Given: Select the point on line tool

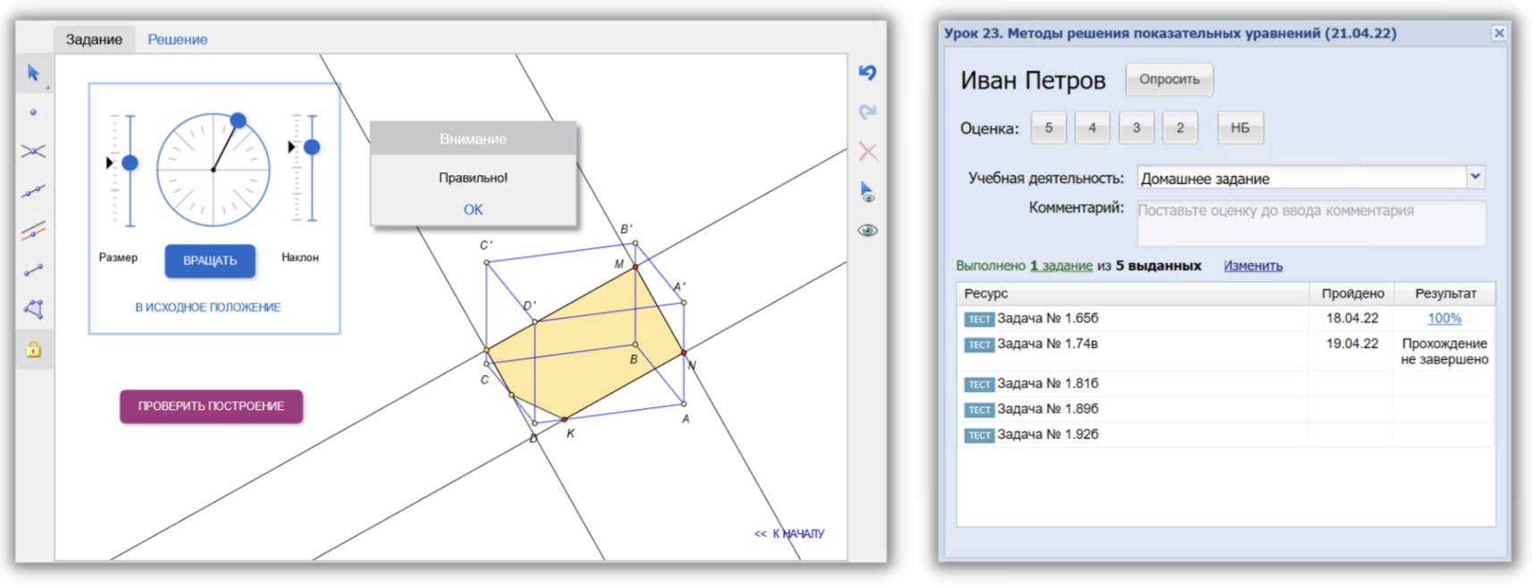Looking at the screenshot, I should tap(33, 191).
